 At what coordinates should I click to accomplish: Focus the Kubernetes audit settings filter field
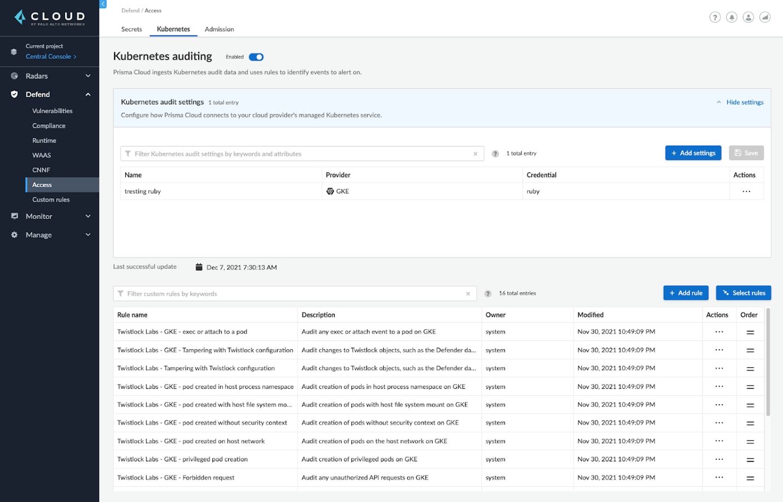tap(302, 154)
